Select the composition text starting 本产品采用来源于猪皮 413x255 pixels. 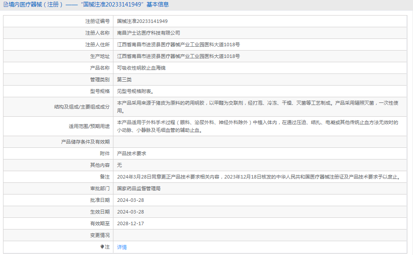(x=258, y=107)
